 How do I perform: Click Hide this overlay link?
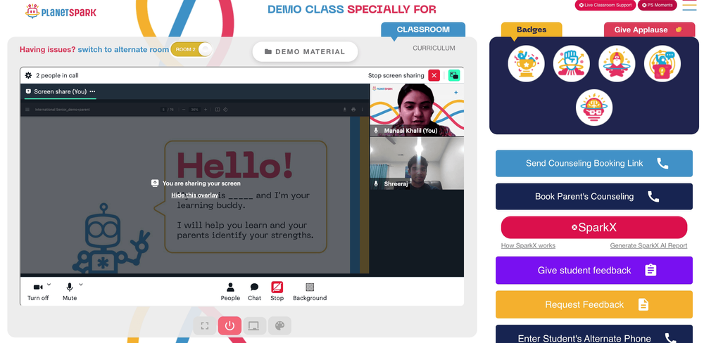[195, 195]
